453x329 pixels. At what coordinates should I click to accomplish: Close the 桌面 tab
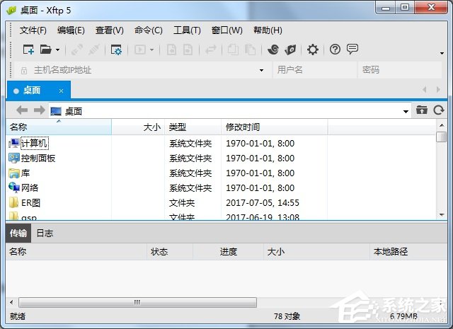coord(61,91)
